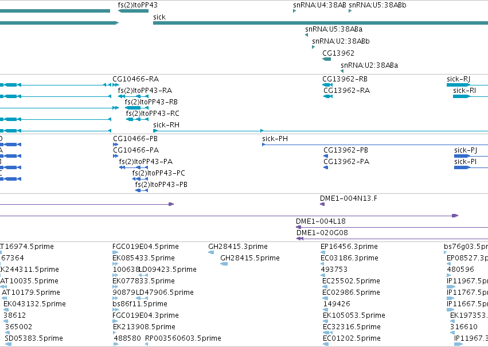Select the 480596 feature label
The height and width of the screenshot is (347, 488).
click(460, 270)
